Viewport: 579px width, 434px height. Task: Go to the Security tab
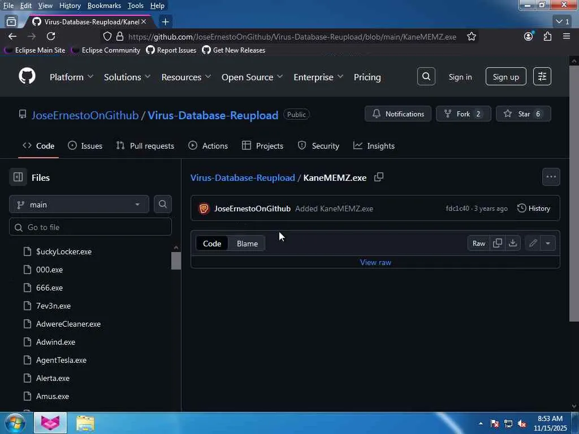coord(318,146)
